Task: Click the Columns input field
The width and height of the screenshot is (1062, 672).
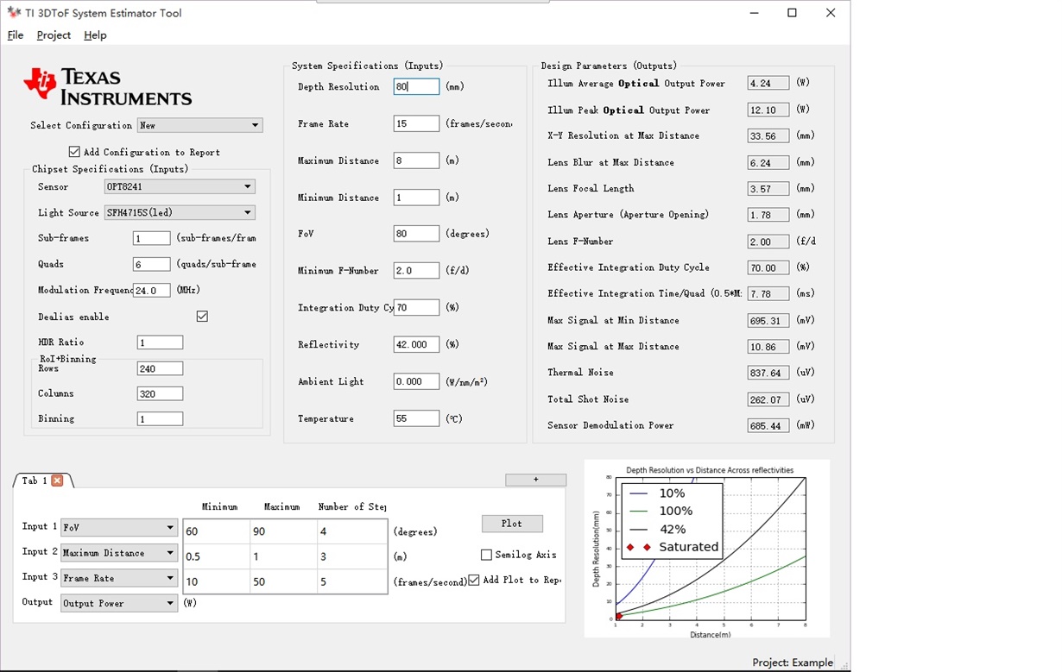Action: (160, 393)
